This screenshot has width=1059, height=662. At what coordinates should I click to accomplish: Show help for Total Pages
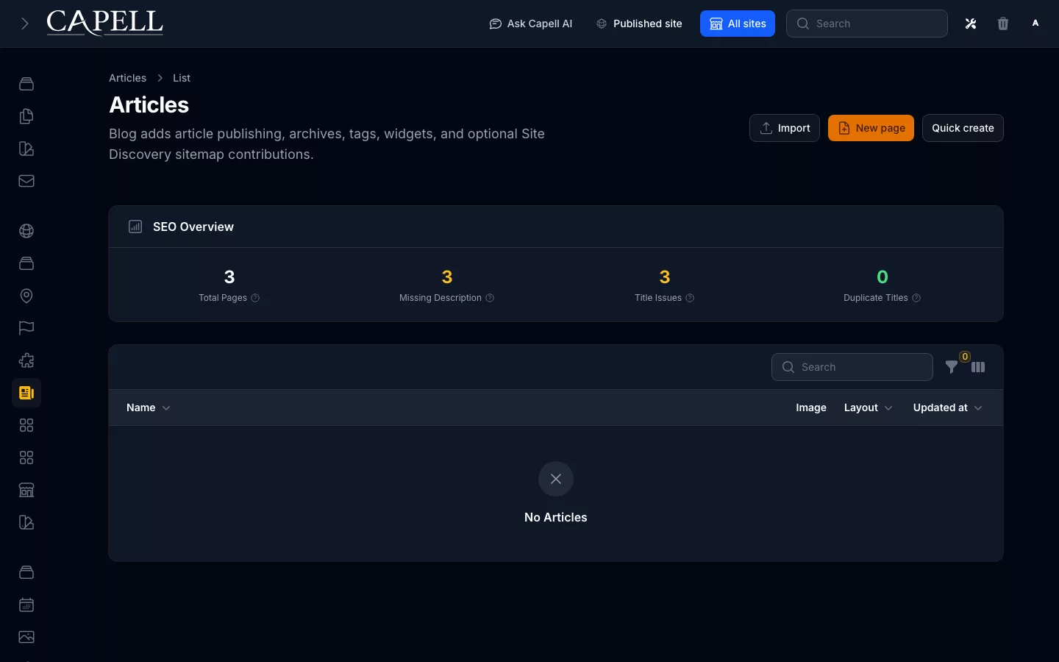coord(255,298)
